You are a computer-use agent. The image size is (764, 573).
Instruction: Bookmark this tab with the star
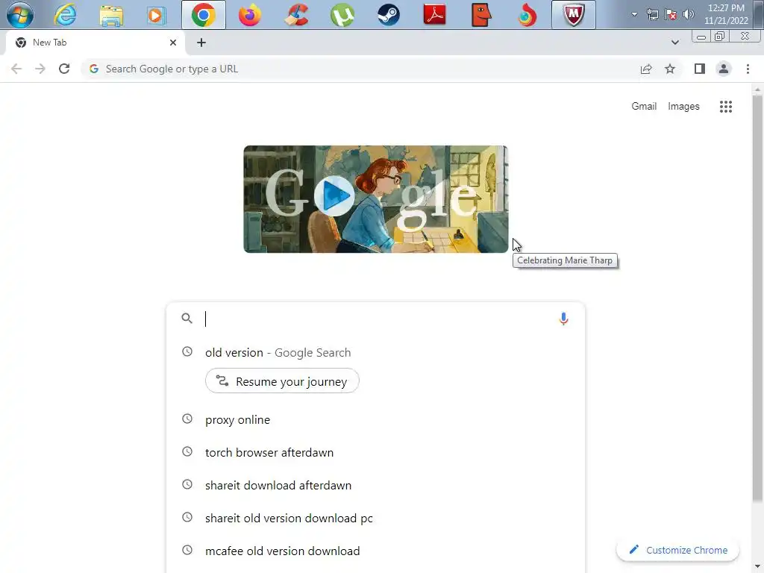click(670, 69)
